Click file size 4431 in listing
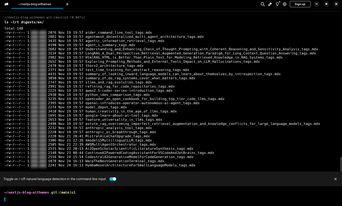 (x=52, y=74)
